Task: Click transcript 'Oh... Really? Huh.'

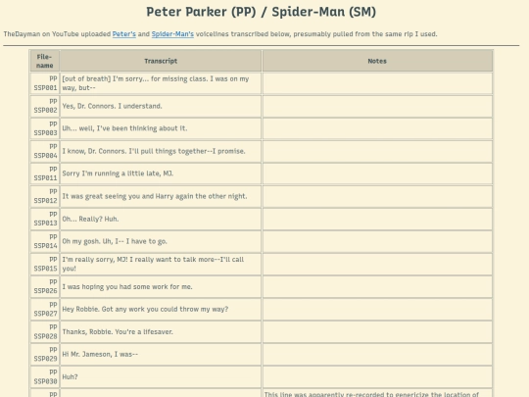Action: click(90, 219)
